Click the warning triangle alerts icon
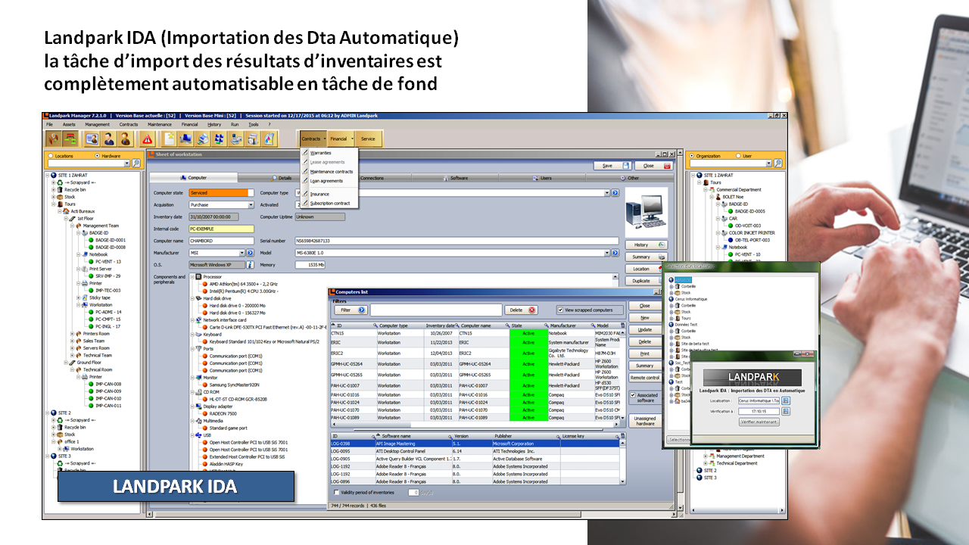 [148, 139]
